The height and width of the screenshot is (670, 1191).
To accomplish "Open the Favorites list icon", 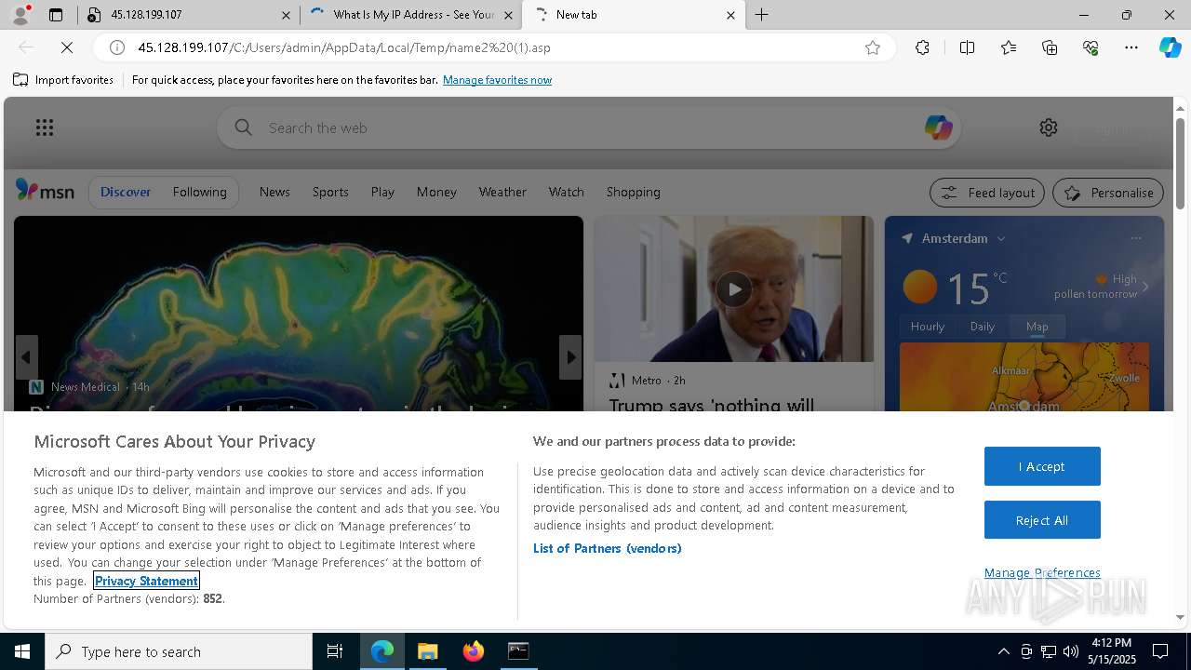I will [x=1009, y=47].
